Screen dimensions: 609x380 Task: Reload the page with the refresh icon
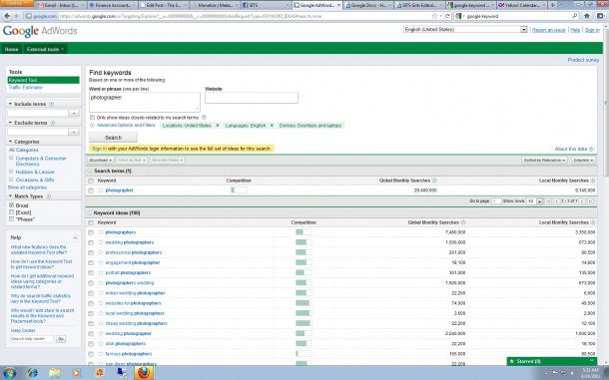tap(447, 16)
